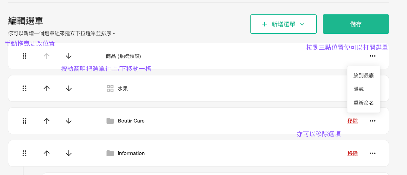Click the disabled up arrow on 商品 row

tap(47, 56)
